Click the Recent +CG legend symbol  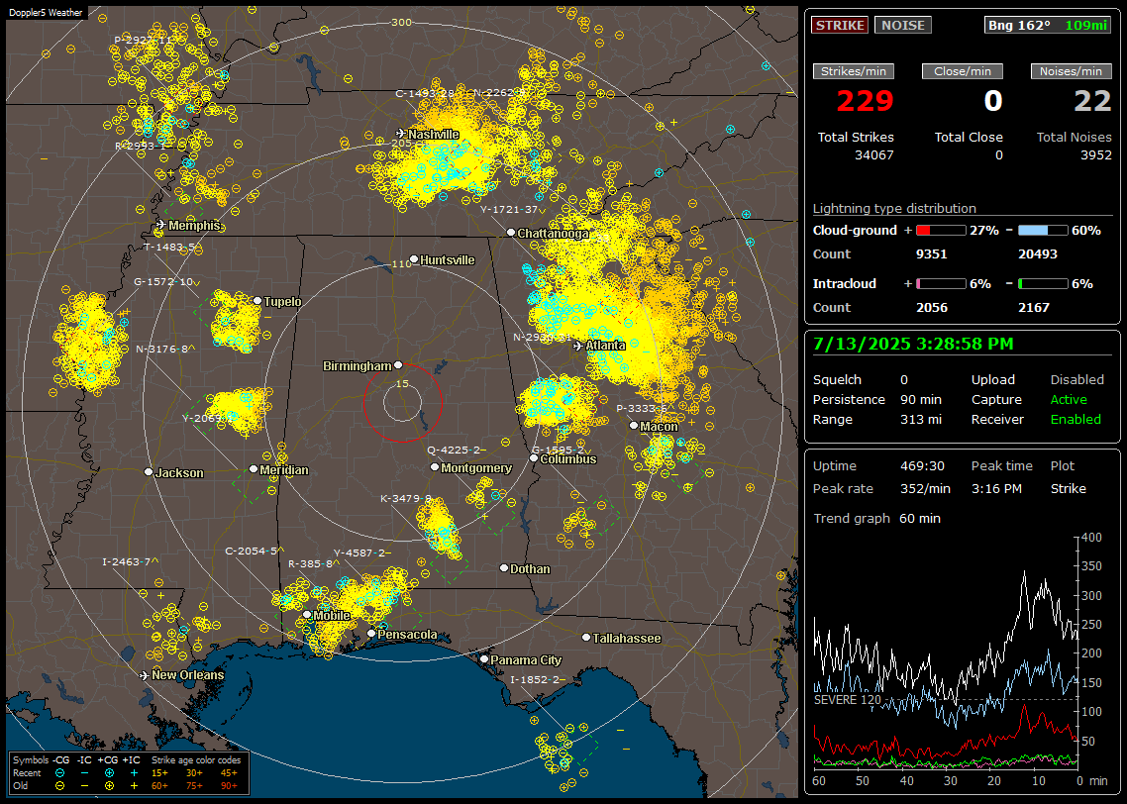(x=109, y=773)
